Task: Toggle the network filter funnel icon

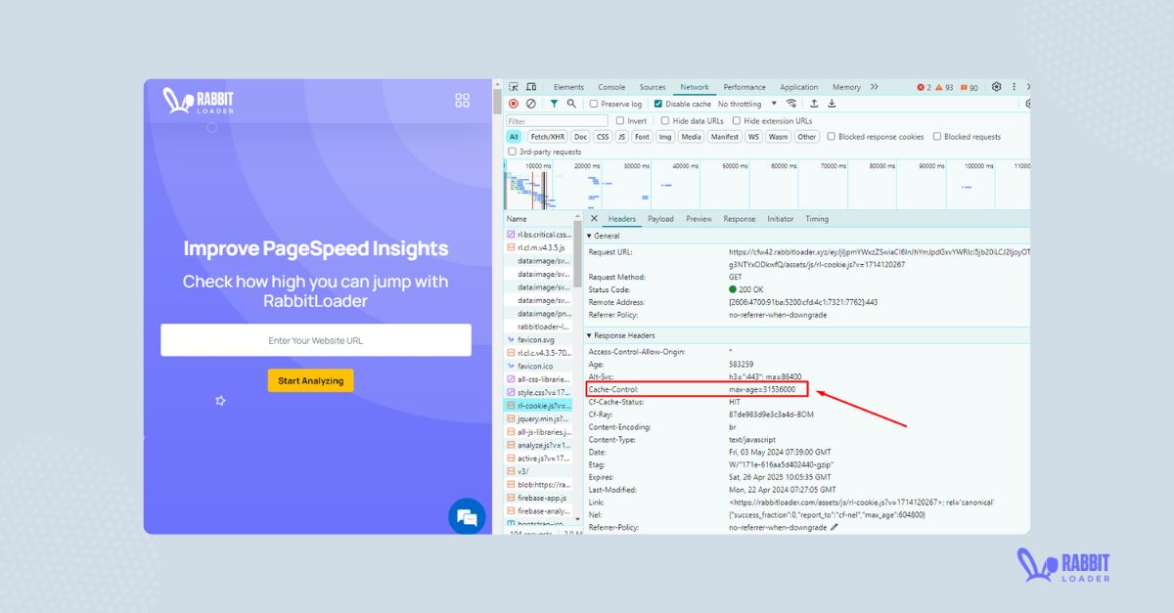Action: 554,104
